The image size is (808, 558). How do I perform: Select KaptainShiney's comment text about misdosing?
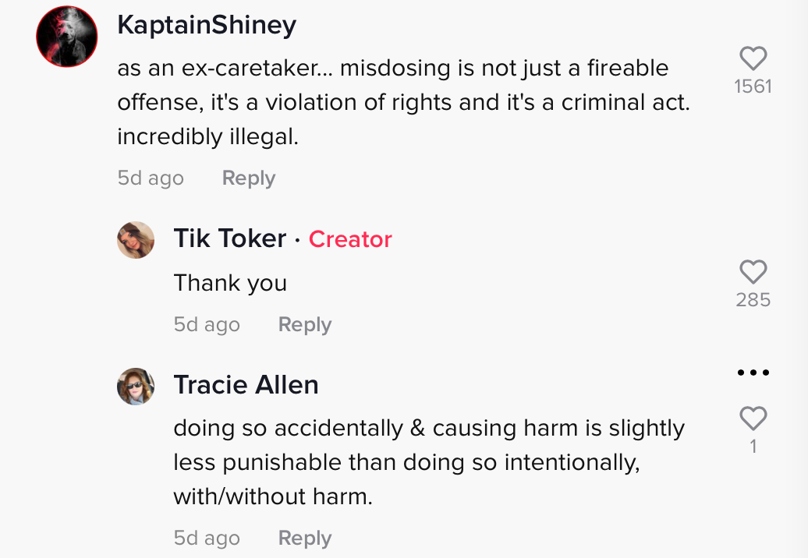click(x=402, y=102)
